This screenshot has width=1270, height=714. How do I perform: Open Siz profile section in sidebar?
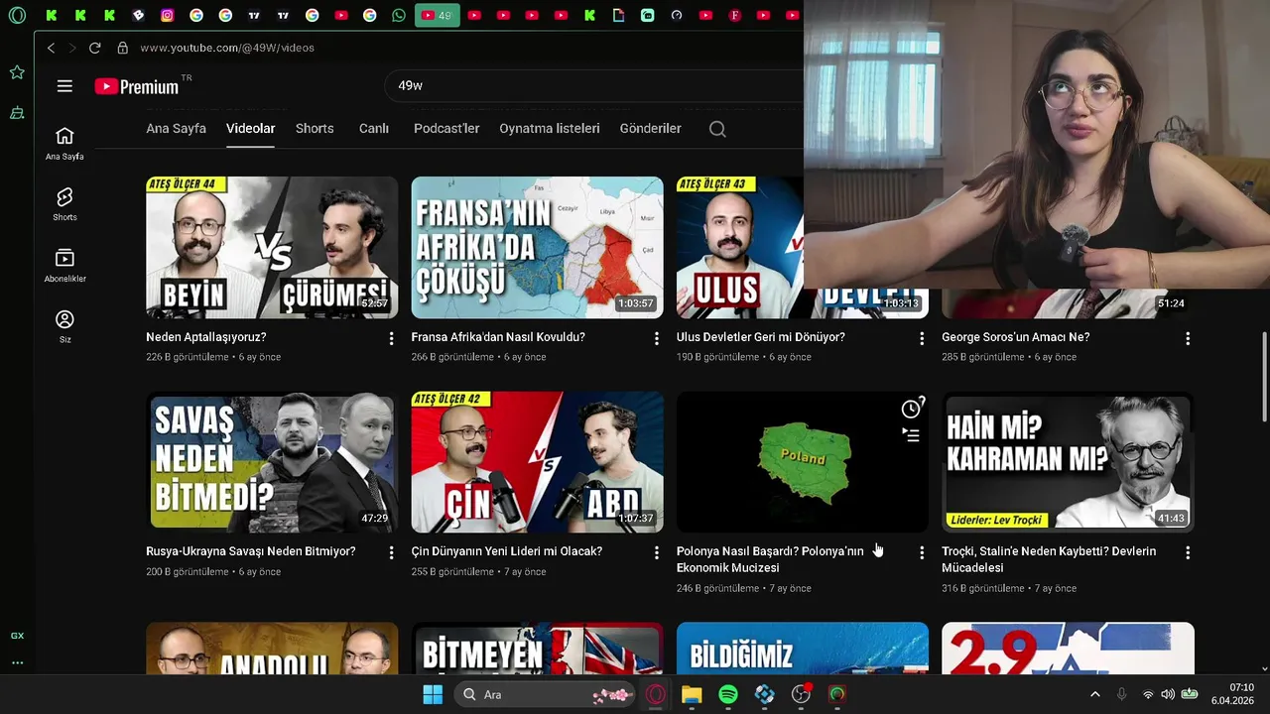pyautogui.click(x=64, y=326)
